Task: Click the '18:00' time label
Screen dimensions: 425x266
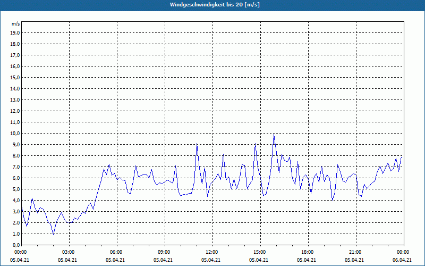Action: [308, 252]
